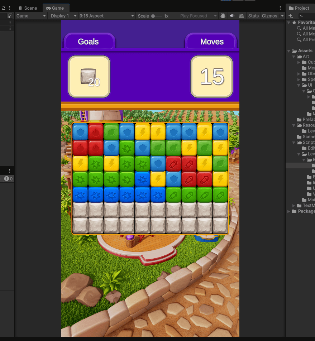Expand the Obstacles folder arrow

point(299,74)
